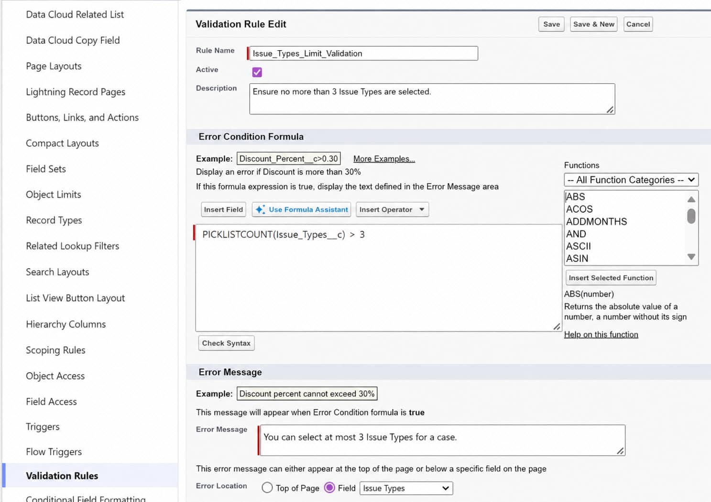Click the formula editor resize handle
This screenshot has width=711, height=502.
point(557,327)
